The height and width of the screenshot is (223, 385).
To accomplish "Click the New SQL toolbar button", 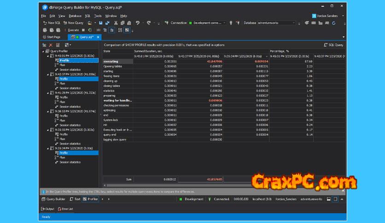I will [52, 23].
